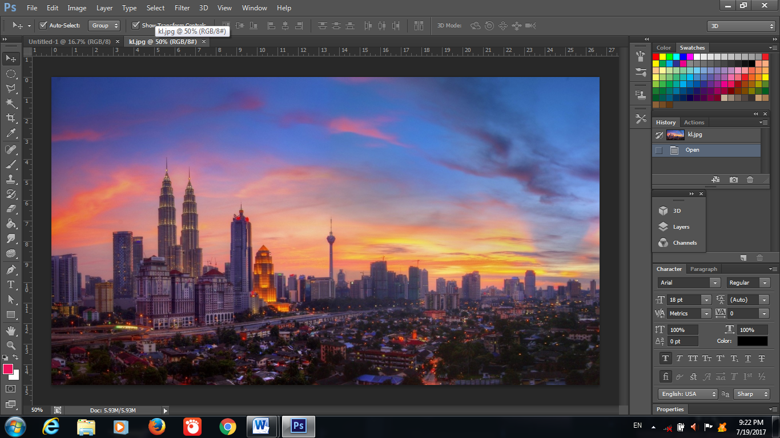This screenshot has width=780, height=438.
Task: Select the Move tool
Action: pos(10,58)
